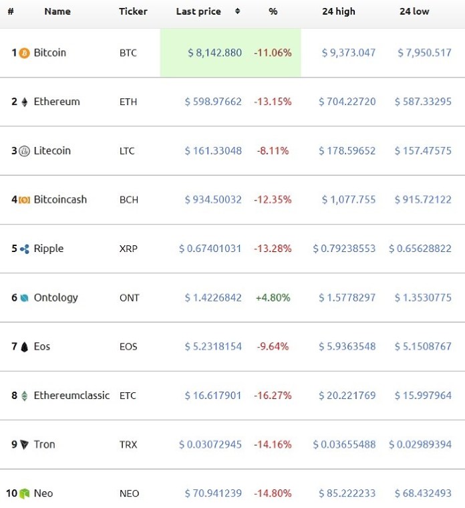Viewport: 465px width, 508px height.
Task: Click the 24 high column header
Action: 339,11
